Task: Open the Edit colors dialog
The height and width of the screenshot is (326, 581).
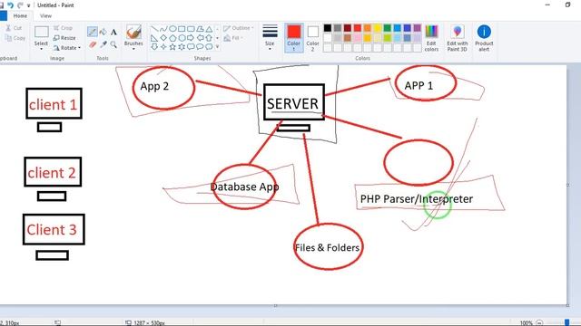Action: 431,38
